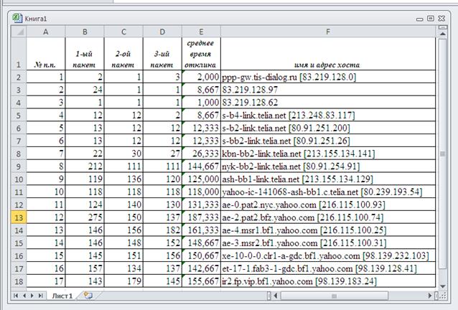This screenshot has height=310, width=458.
Task: Click next sheet navigation arrow
Action: click(32, 296)
